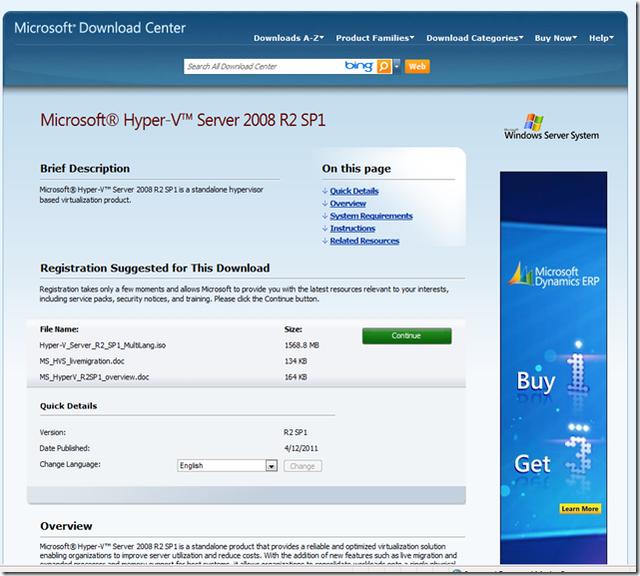The width and height of the screenshot is (640, 576).
Task: Click Learn More in the Dynamics ad
Action: click(579, 508)
